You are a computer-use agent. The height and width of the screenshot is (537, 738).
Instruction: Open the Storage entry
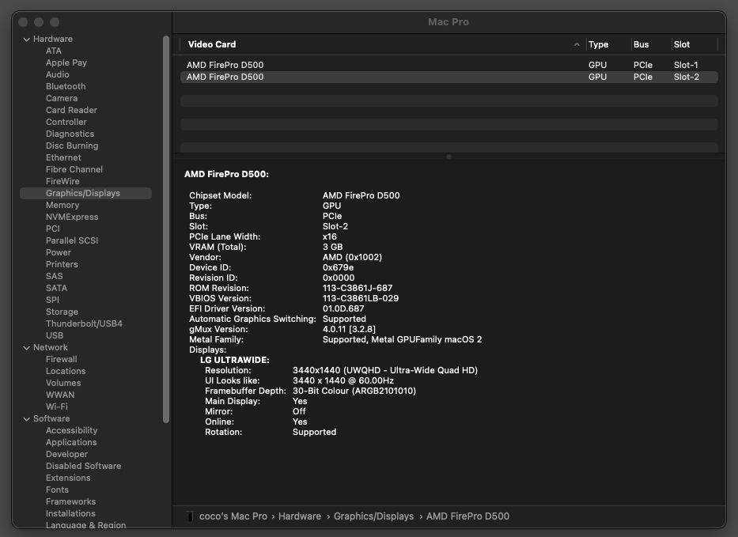62,312
